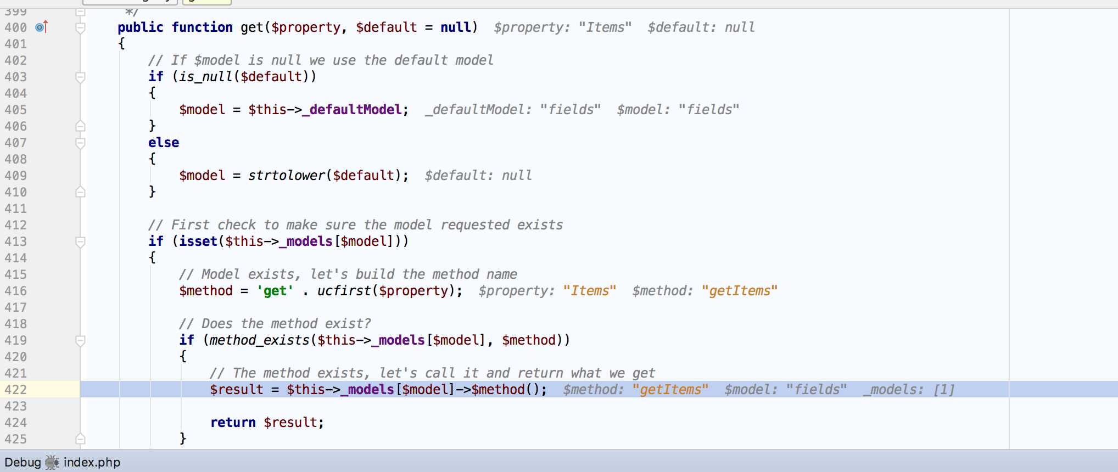Click 'is_null' in the line 403 condition

206,77
